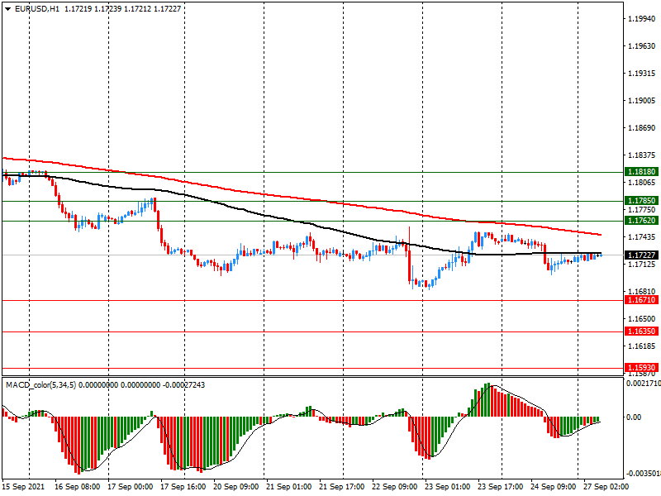Click the 1.16185 price scale value
The width and height of the screenshot is (661, 496).
click(x=642, y=346)
